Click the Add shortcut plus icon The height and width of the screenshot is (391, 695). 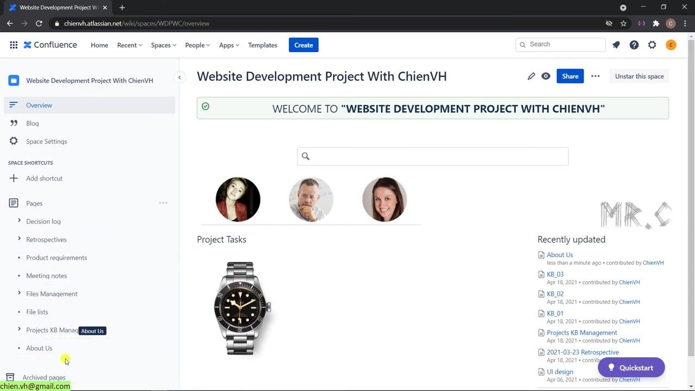(14, 178)
